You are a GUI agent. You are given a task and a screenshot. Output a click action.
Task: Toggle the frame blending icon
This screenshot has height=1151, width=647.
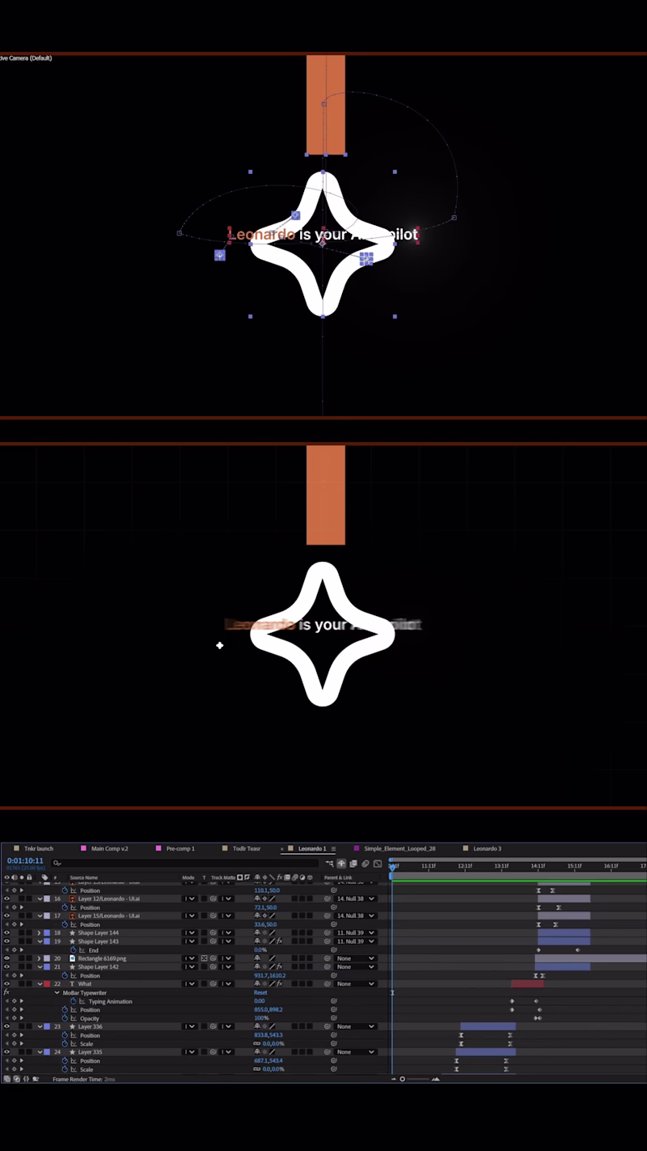click(353, 864)
